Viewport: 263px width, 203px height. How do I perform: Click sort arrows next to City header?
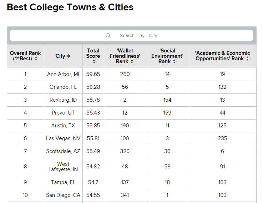(x=69, y=56)
